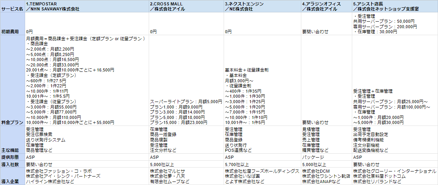Click the 共用サーバープラン：50,000円 line
Screen dimensions: 438x185
(384, 21)
